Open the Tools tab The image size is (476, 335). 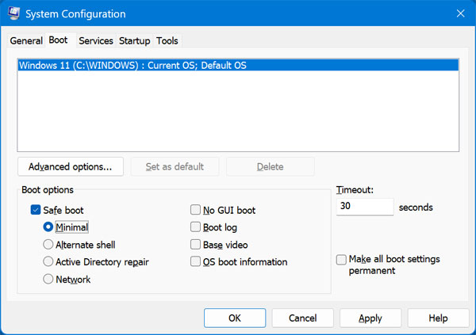point(167,40)
